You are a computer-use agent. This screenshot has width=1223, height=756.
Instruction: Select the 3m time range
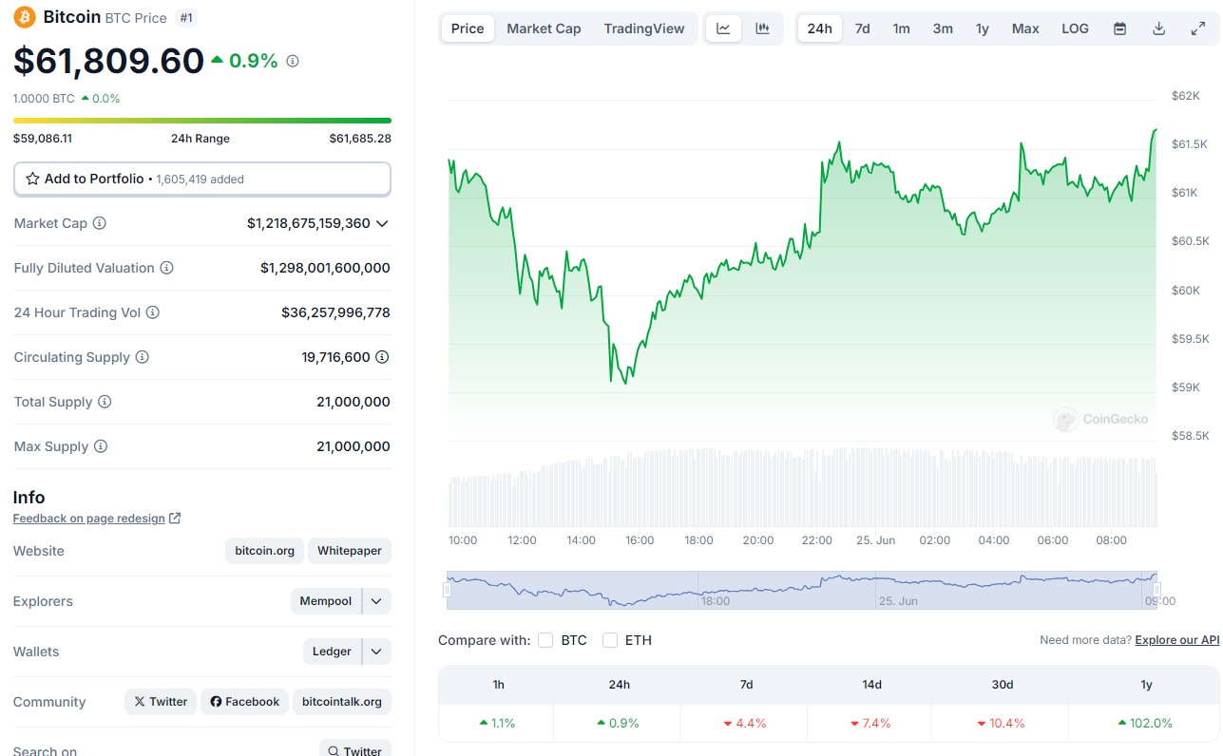click(x=943, y=28)
